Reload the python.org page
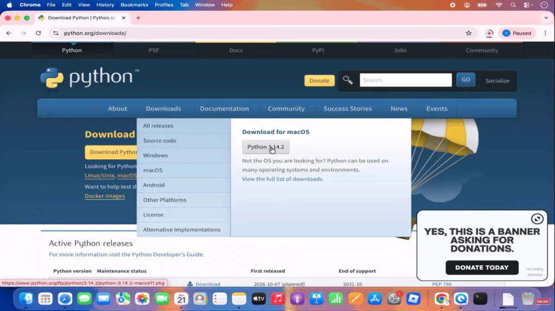This screenshot has height=311, width=555. tap(38, 33)
